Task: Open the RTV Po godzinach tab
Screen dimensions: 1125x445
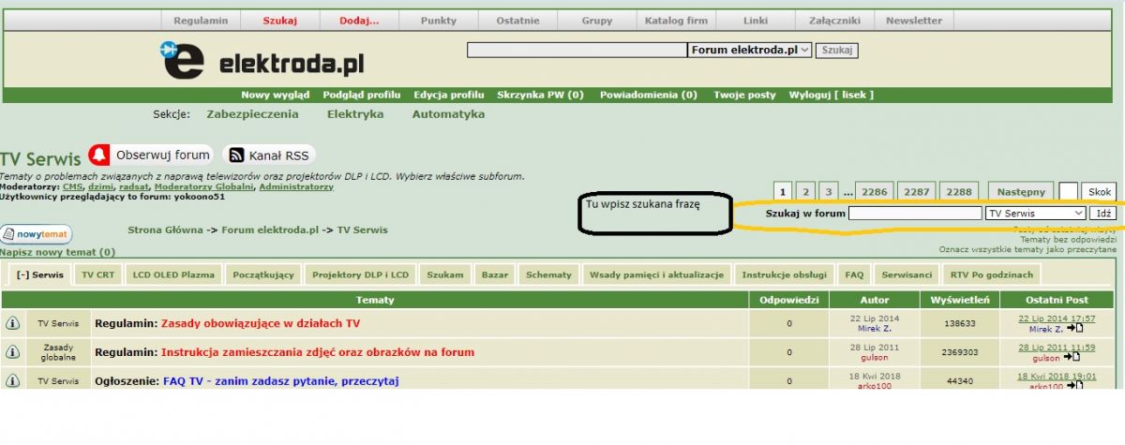Action: (992, 274)
